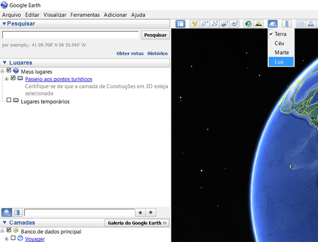Check the Lugares temporários checkbox
318x242 pixels.
9,100
